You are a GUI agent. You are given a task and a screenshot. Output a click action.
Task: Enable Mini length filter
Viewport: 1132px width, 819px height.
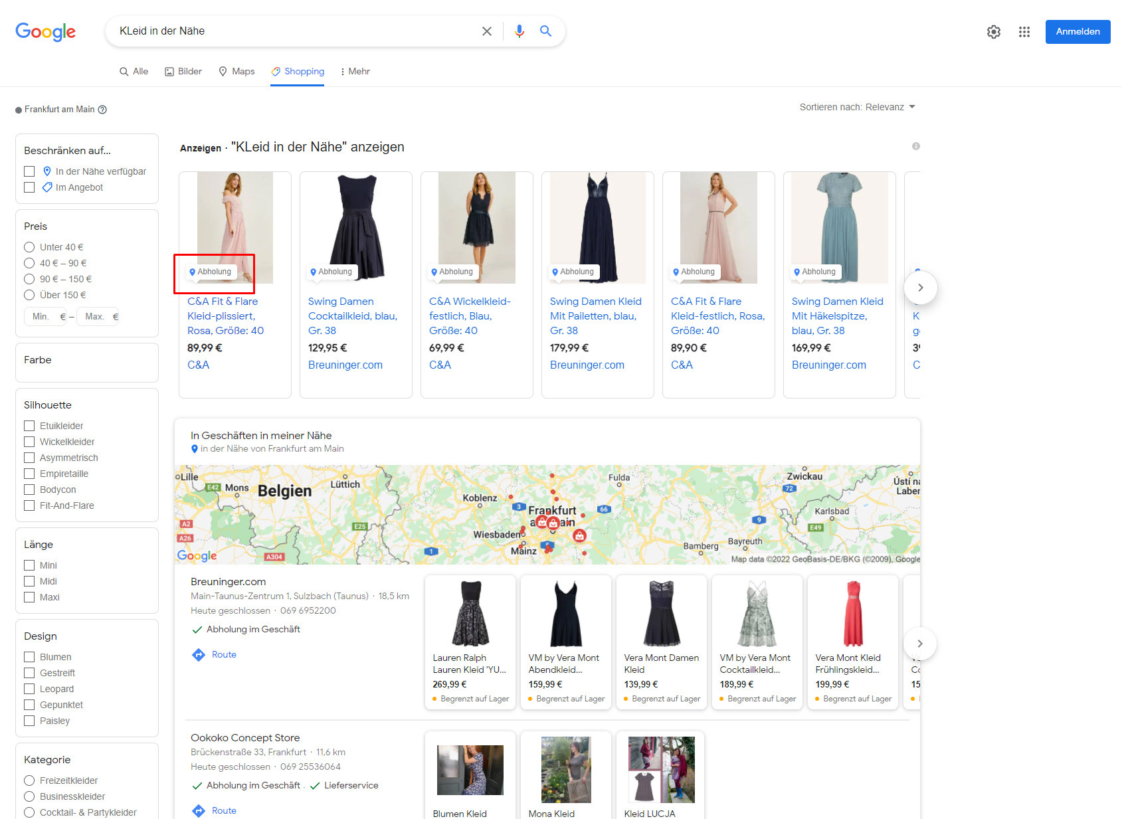tap(29, 565)
